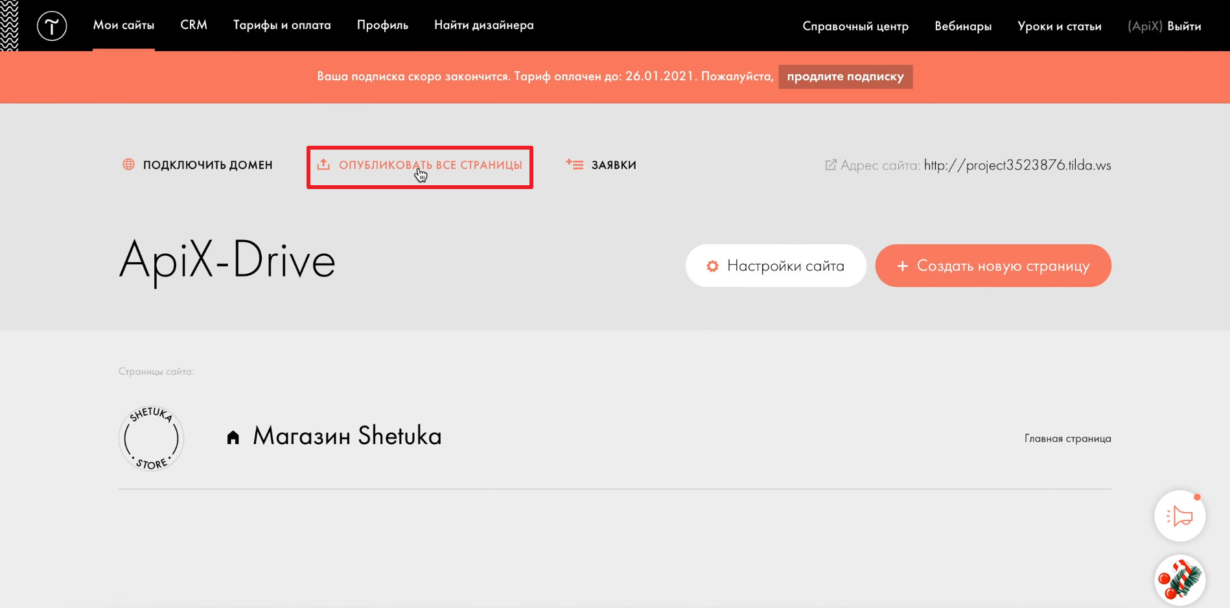The height and width of the screenshot is (608, 1230).
Task: Click the home icon beside Магазин Shetuka
Action: coord(233,438)
